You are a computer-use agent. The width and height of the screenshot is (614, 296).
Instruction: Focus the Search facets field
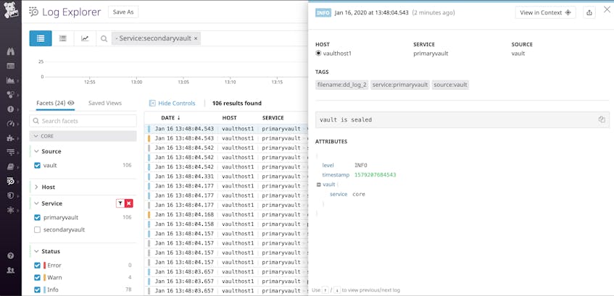tap(83, 121)
